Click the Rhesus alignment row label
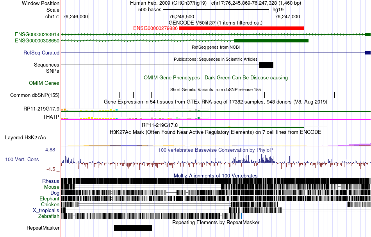 pos(51,181)
